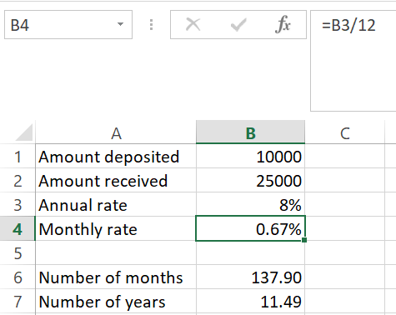Select column B header
This screenshot has width=396, height=315.
pos(250,132)
